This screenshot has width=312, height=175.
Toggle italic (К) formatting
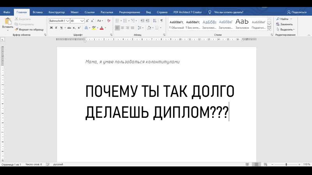click(x=56, y=28)
